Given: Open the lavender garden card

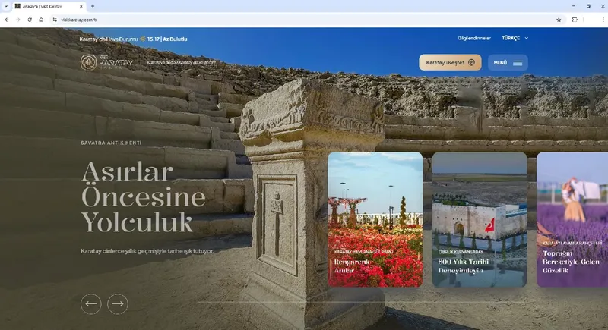Looking at the screenshot, I should point(572,219).
